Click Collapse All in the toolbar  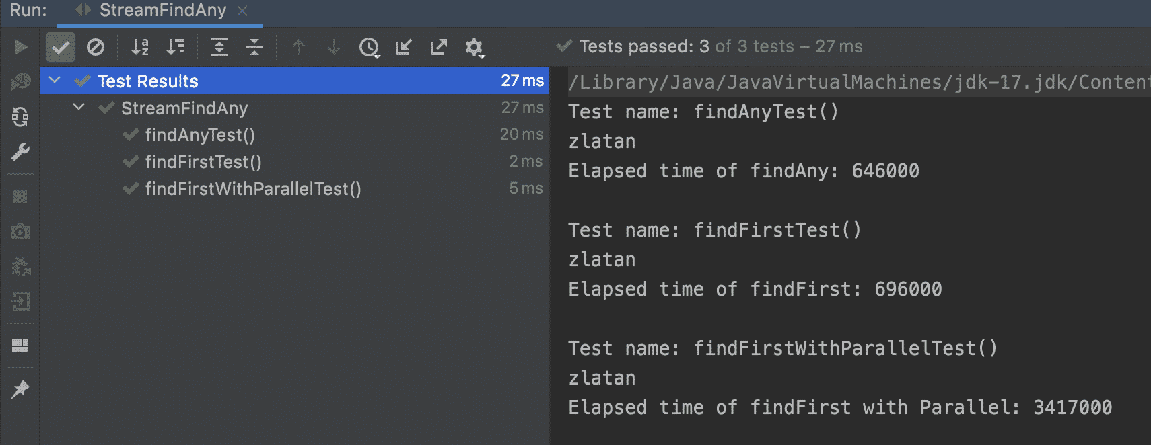coord(254,48)
